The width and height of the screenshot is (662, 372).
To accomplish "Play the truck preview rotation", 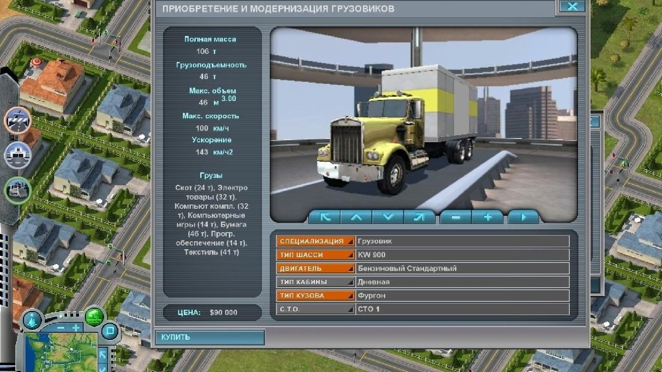I will pyautogui.click(x=523, y=217).
